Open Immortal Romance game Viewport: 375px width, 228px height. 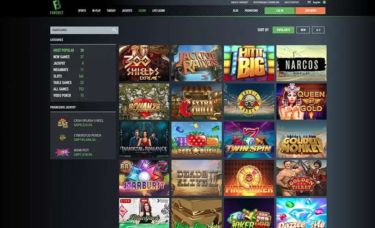pos(144,140)
